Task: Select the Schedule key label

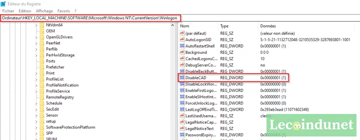Action: (54, 103)
